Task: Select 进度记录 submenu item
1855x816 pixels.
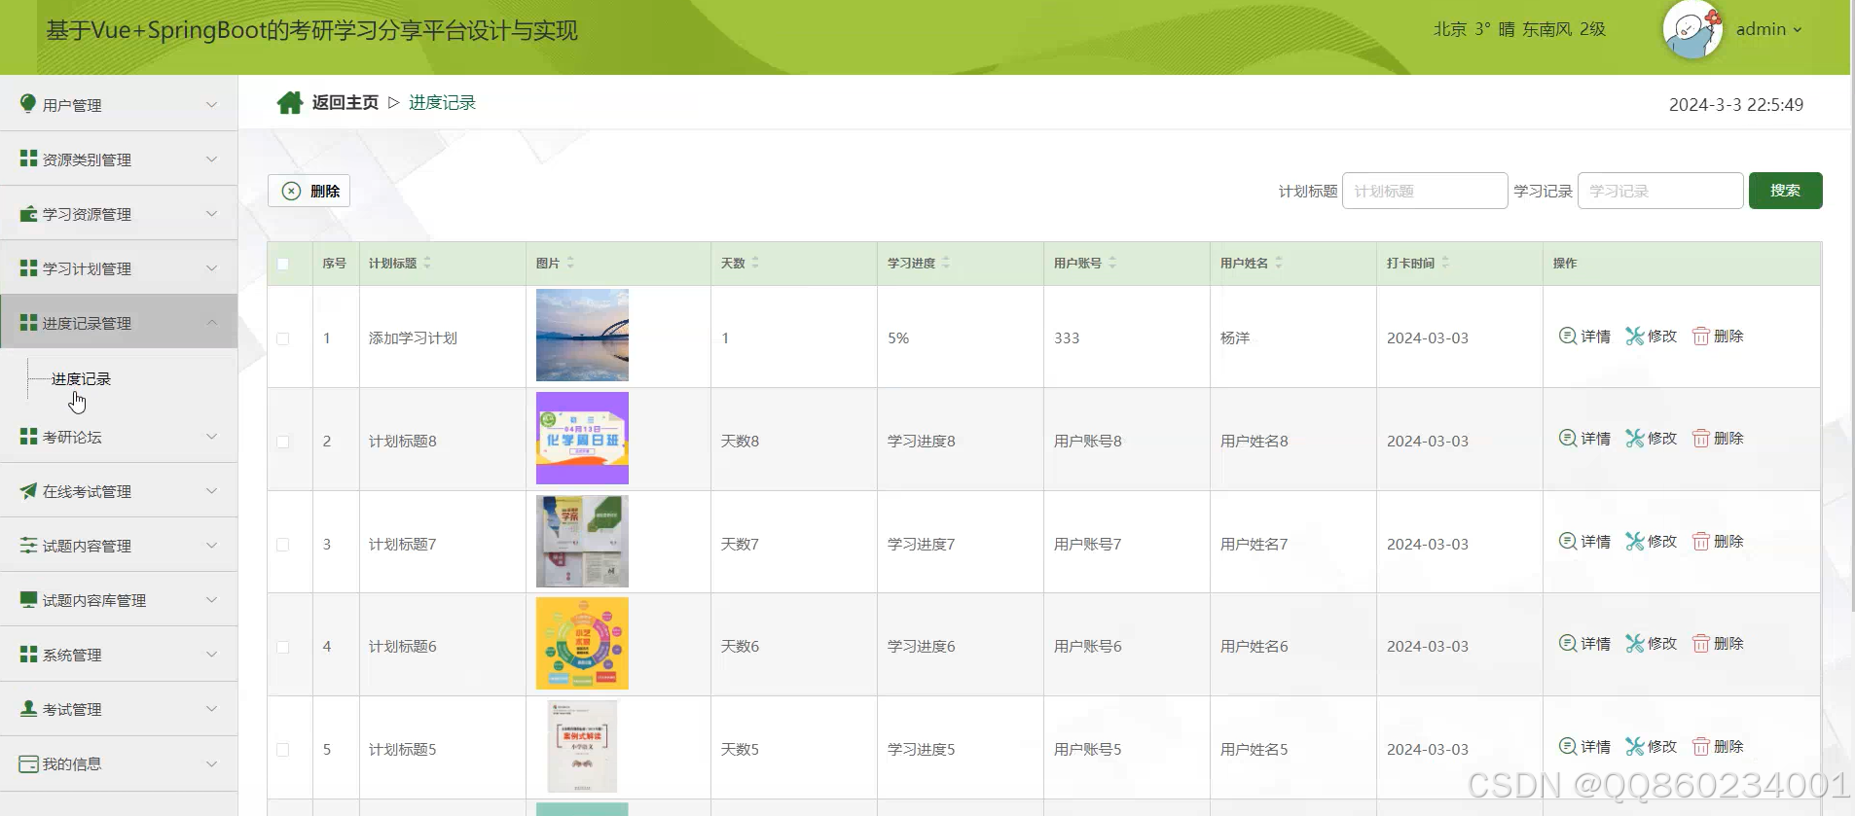Action: 81,378
